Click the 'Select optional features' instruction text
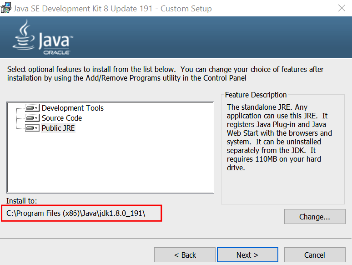352x265 pixels. (166, 73)
